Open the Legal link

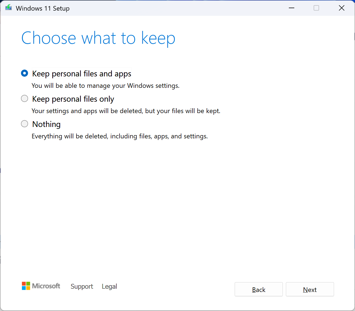point(109,286)
